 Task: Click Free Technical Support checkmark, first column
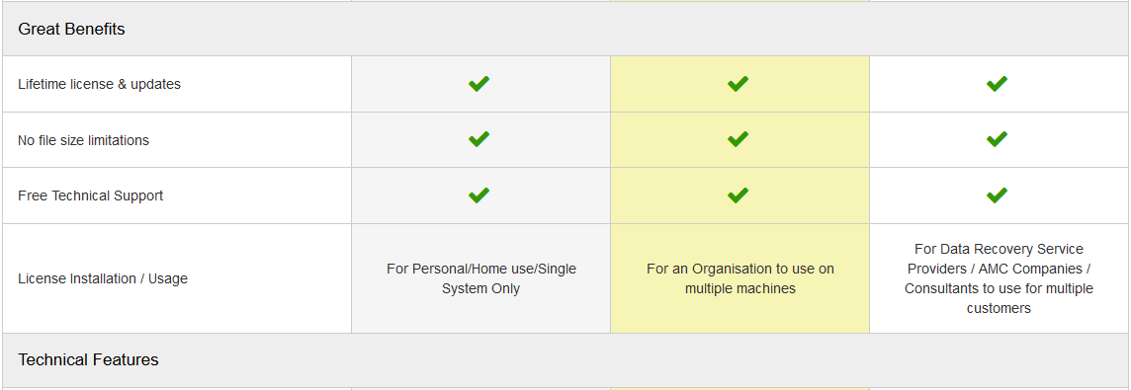[478, 195]
